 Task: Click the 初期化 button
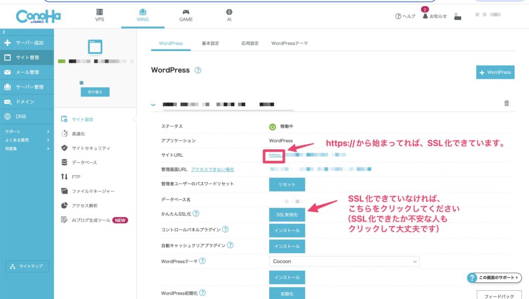point(287,293)
